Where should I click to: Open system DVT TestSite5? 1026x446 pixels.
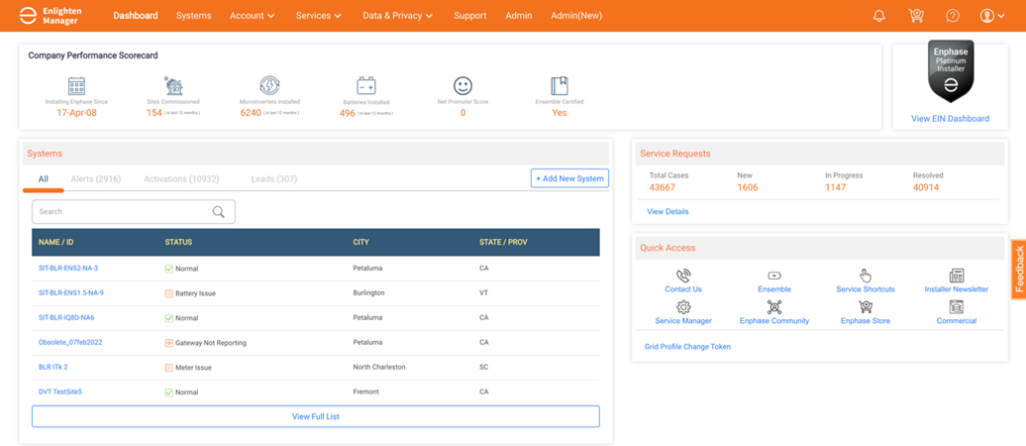tap(60, 391)
